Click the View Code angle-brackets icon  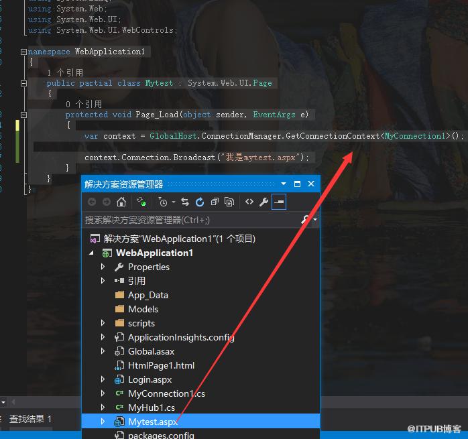(249, 202)
